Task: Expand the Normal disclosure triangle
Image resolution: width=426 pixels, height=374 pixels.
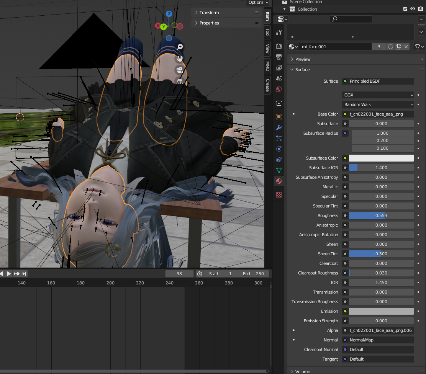Action: pos(294,340)
